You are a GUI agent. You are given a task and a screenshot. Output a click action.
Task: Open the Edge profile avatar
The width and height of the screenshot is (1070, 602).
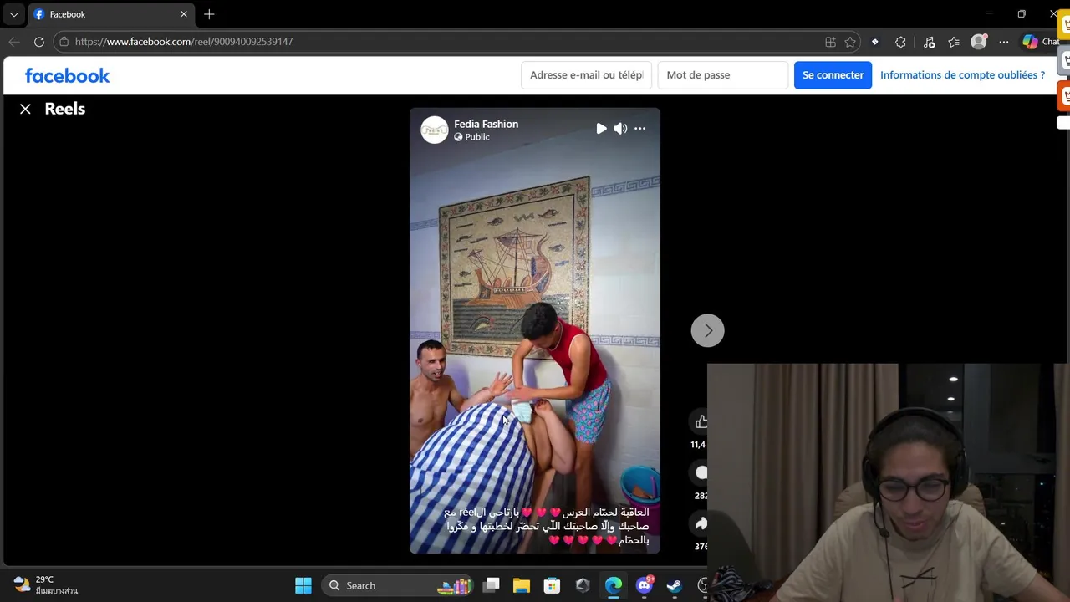click(x=979, y=42)
